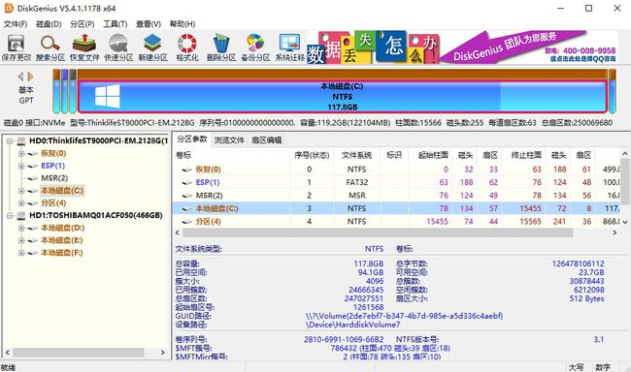The width and height of the screenshot is (631, 372).
Task: Open the 工具(T) menu
Action: tap(116, 24)
